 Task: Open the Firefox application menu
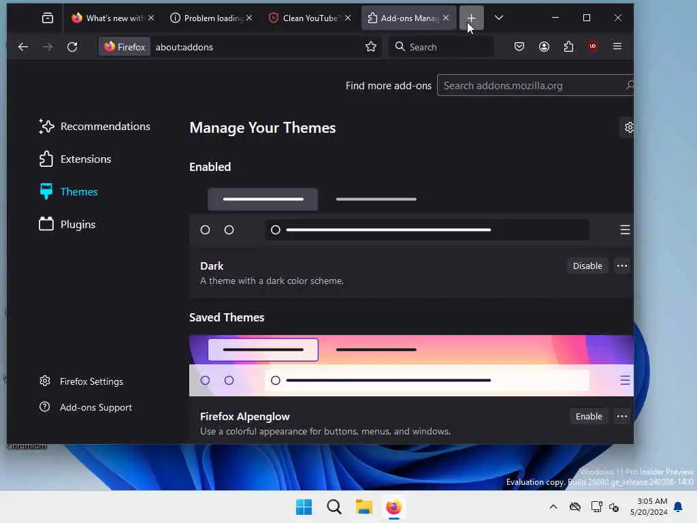point(617,46)
